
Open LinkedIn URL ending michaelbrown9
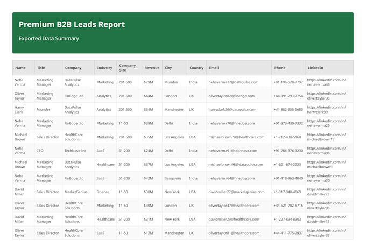[x=326, y=164]
